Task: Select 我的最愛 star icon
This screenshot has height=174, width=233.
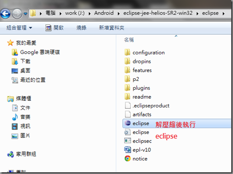Action: tap(10, 43)
